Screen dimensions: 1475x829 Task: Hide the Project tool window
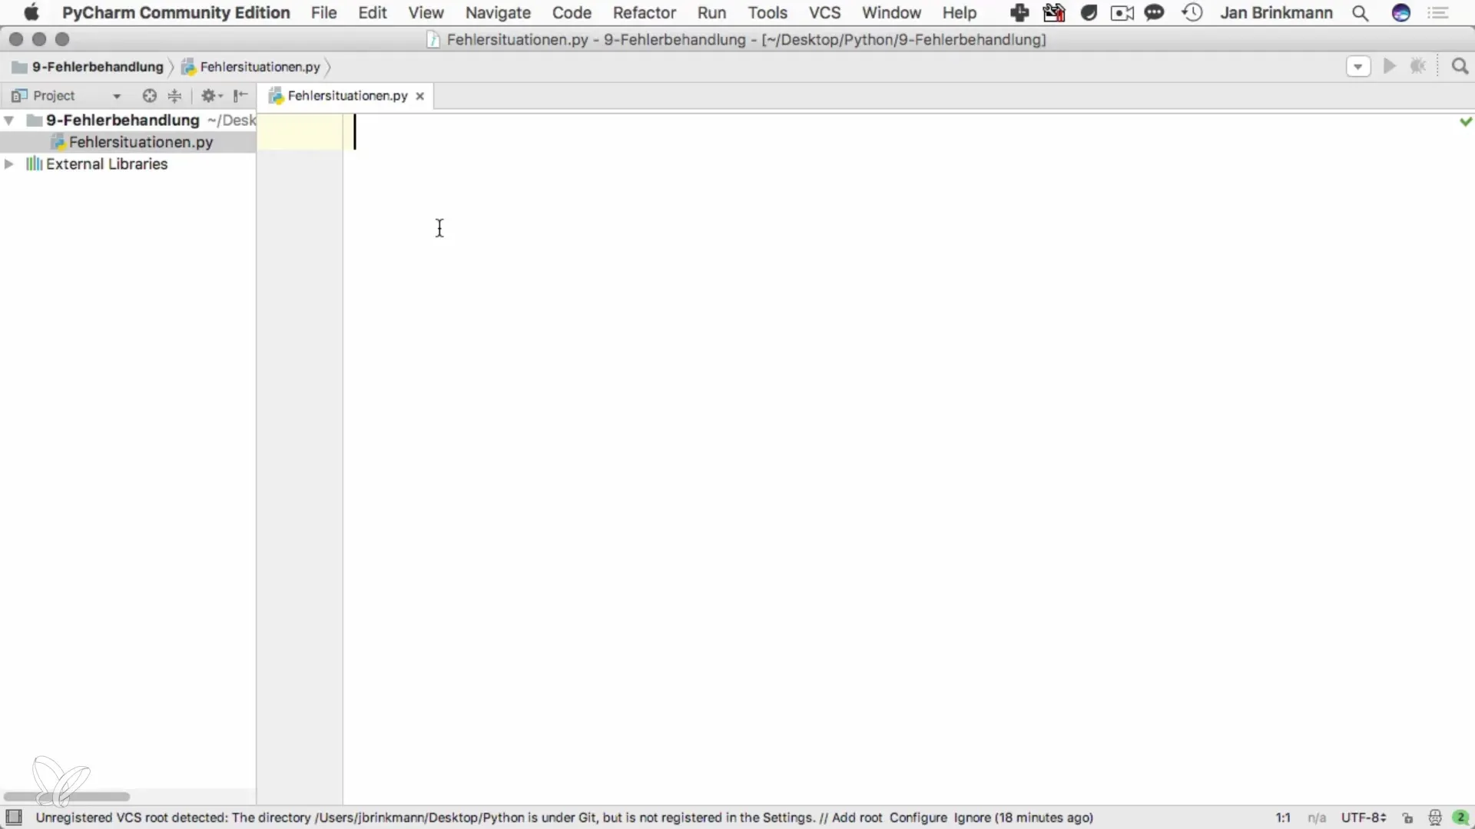tap(240, 96)
